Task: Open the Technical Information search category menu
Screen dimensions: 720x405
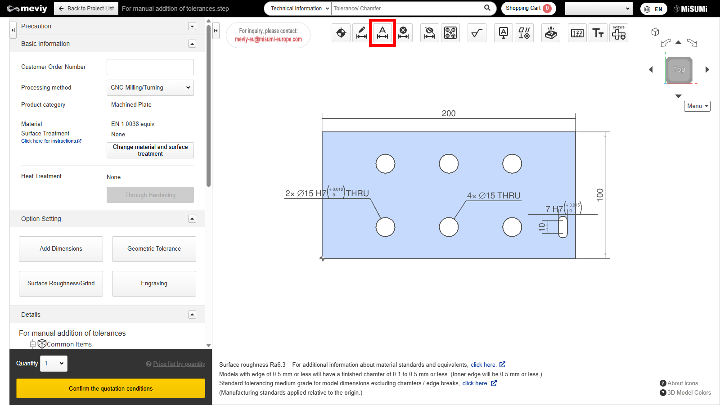Action: pyautogui.click(x=298, y=9)
